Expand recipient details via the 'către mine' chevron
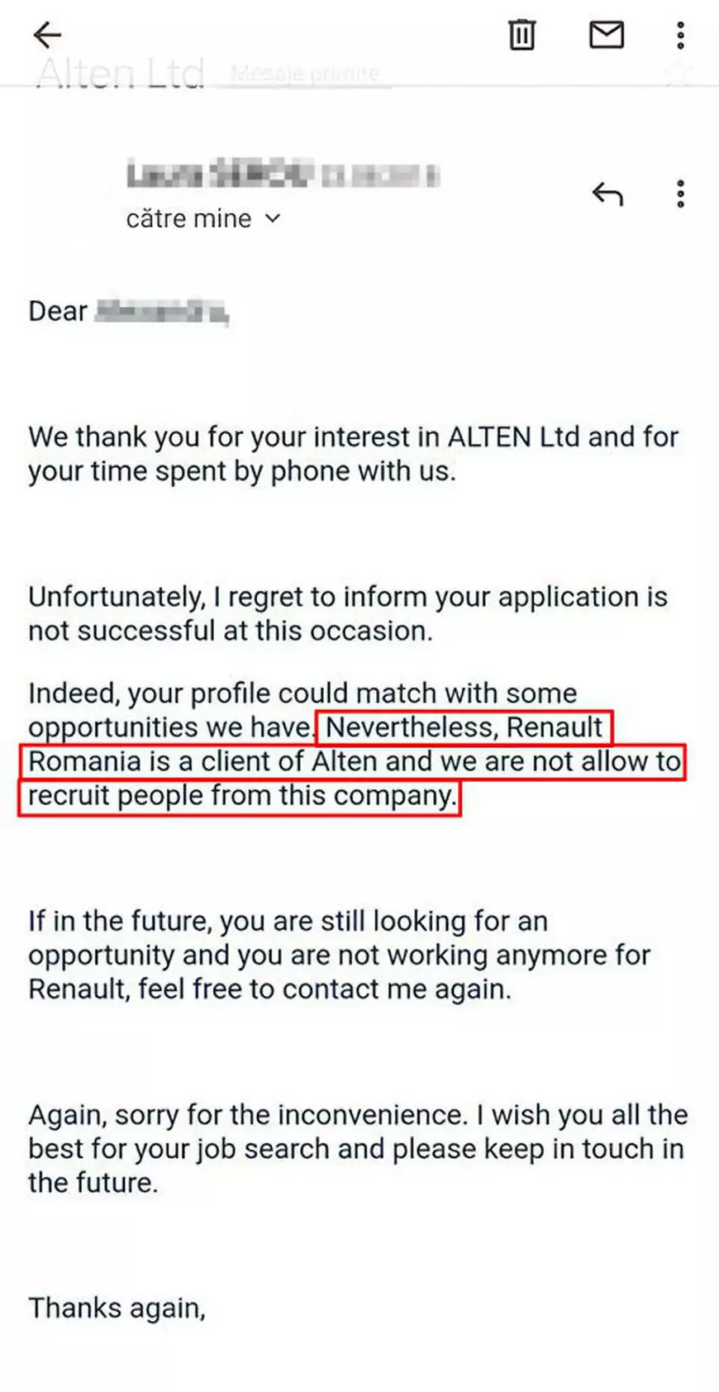The width and height of the screenshot is (719, 1392). pos(273,219)
